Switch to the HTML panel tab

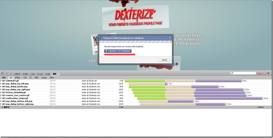click(26, 74)
